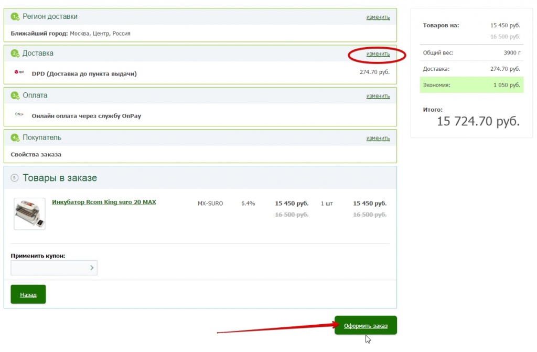Click the step 2 Доставка check icon

(15, 54)
